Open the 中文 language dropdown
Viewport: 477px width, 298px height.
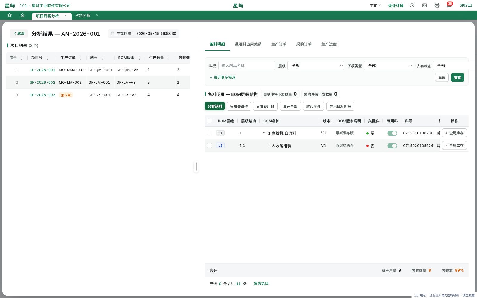[375, 5]
